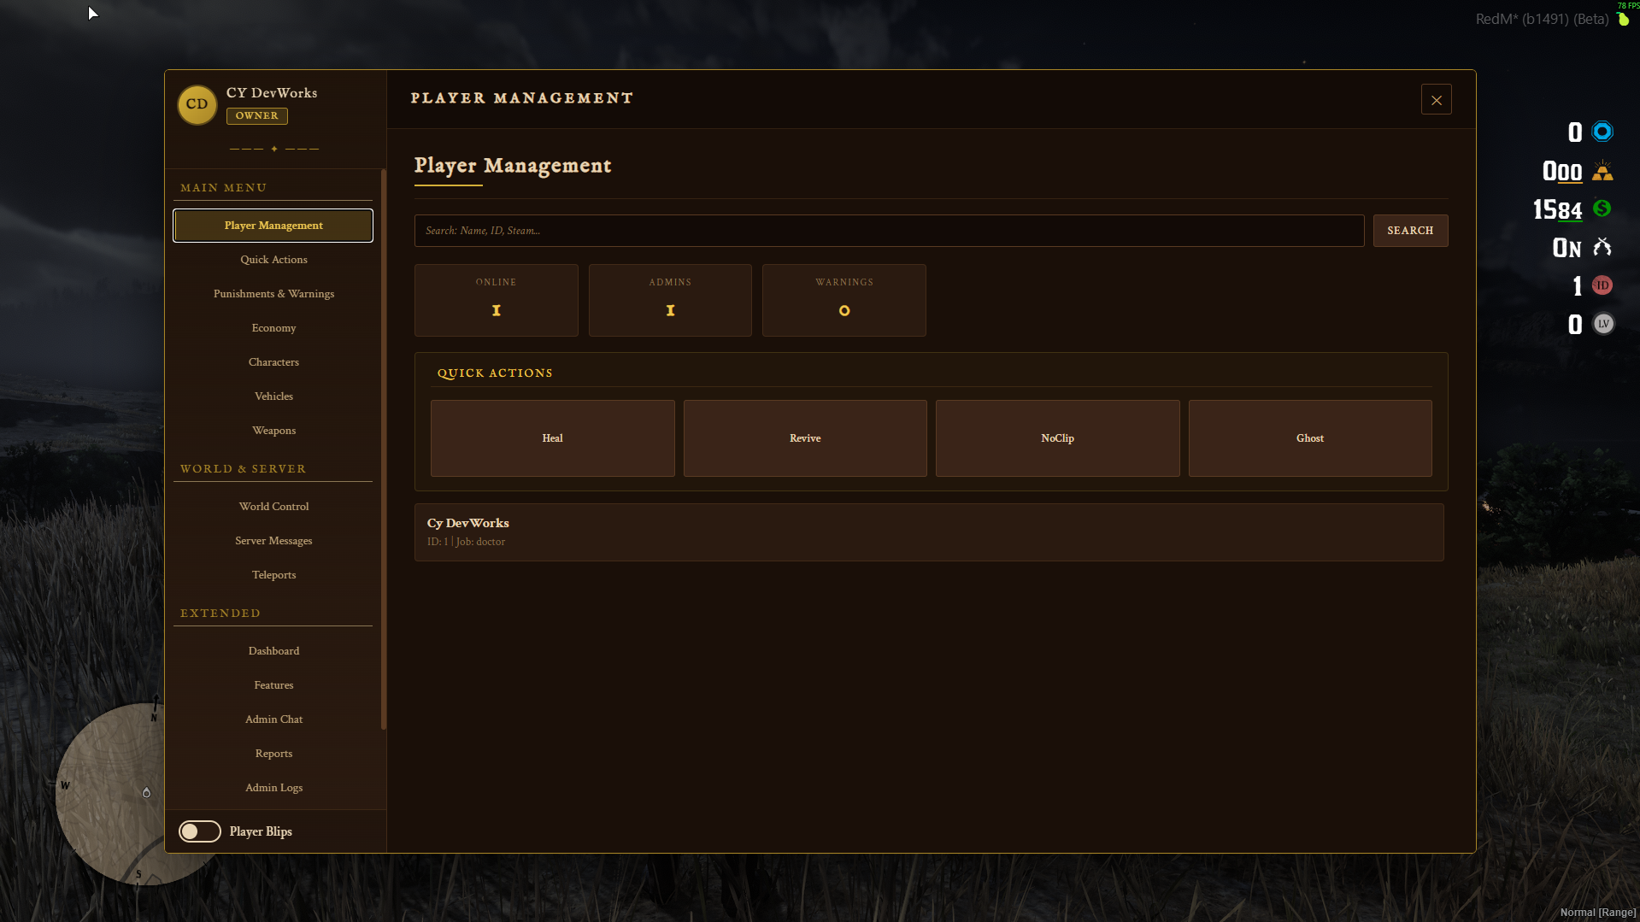
Task: Toggle the Player Blips switch
Action: click(x=200, y=831)
